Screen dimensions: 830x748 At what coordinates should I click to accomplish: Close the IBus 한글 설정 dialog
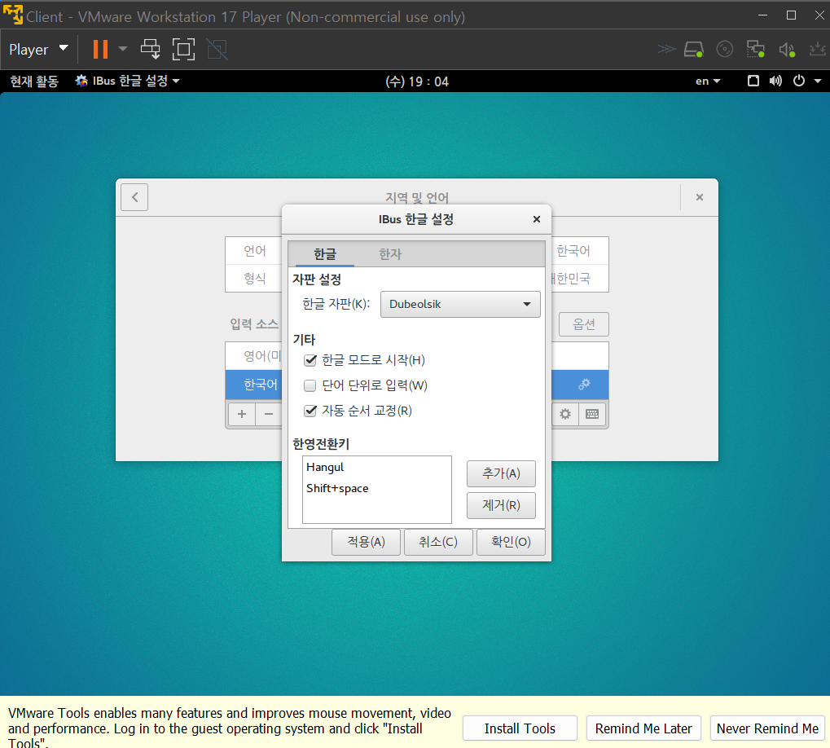point(536,219)
